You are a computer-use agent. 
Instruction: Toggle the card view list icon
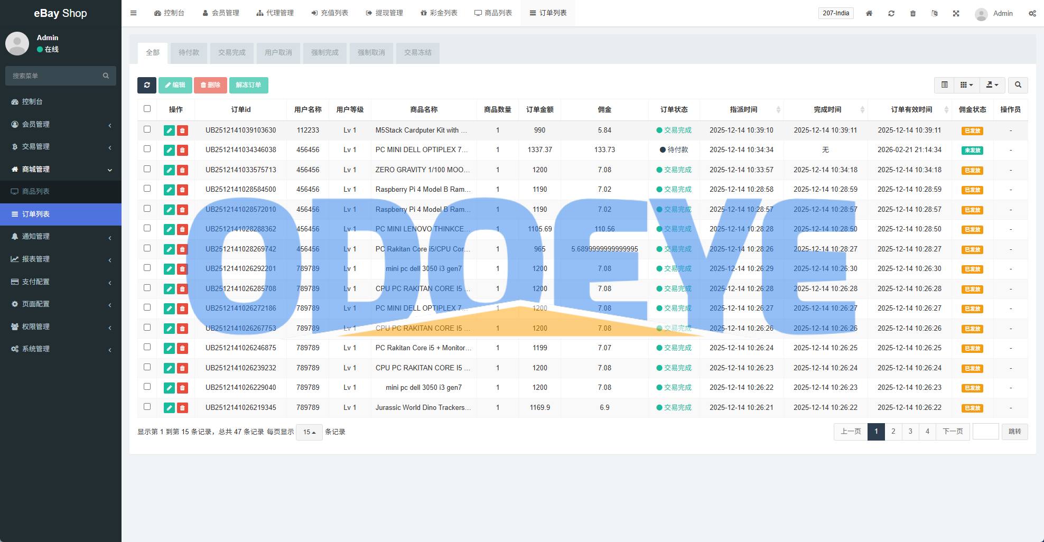945,85
